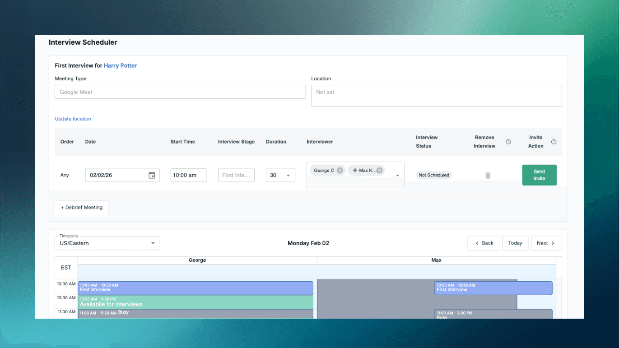The image size is (619, 348).
Task: Select George's Available for Interviews block
Action: pos(195,302)
